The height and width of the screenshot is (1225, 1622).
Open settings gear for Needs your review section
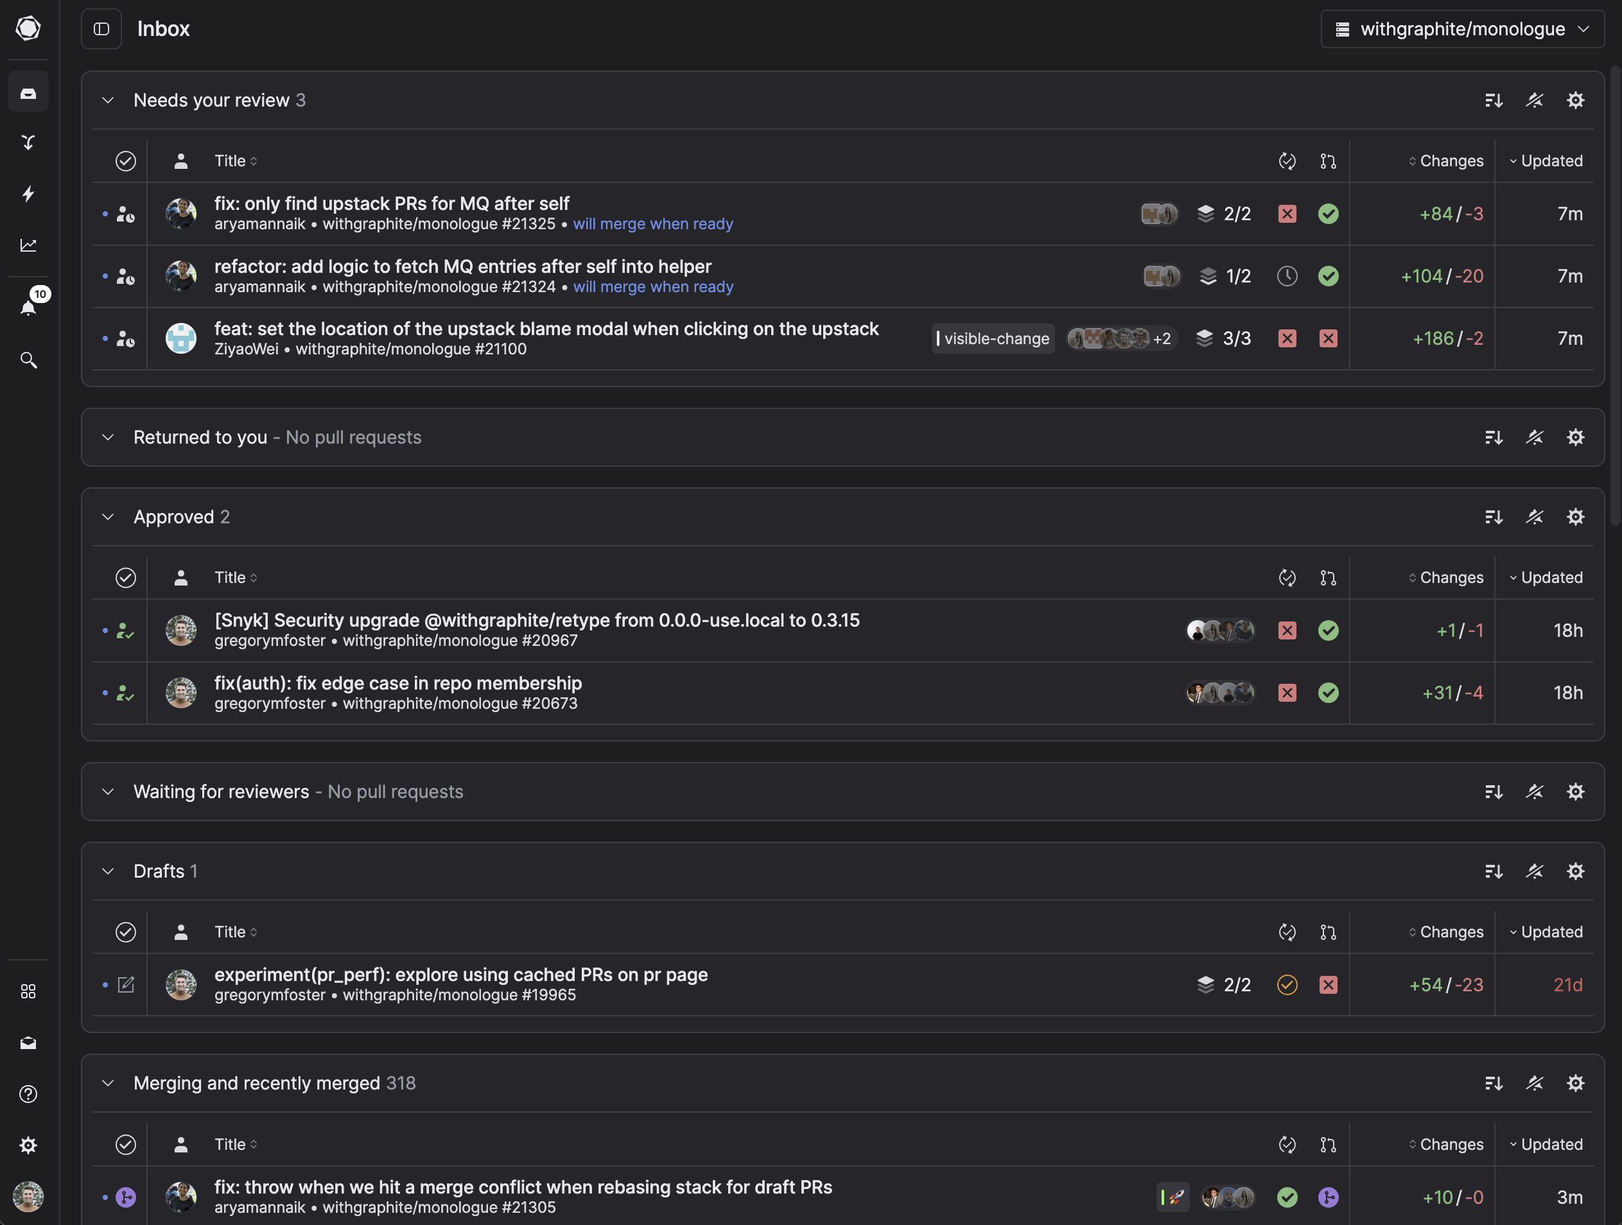click(x=1576, y=100)
